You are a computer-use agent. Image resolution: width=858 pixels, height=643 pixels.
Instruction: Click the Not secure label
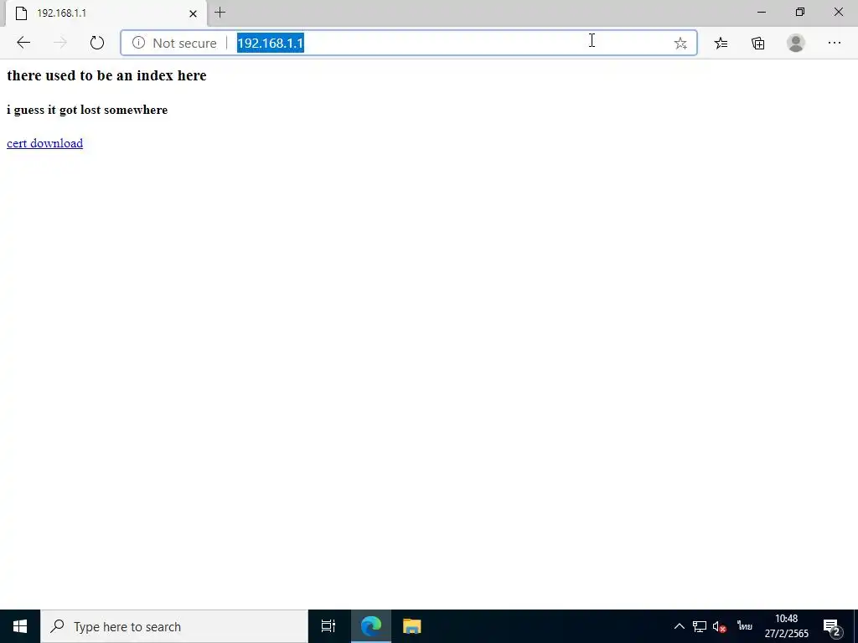[184, 44]
